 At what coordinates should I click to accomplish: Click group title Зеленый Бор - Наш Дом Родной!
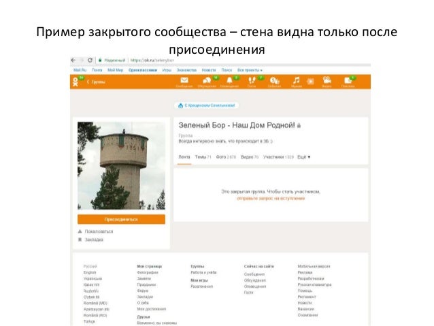point(237,125)
